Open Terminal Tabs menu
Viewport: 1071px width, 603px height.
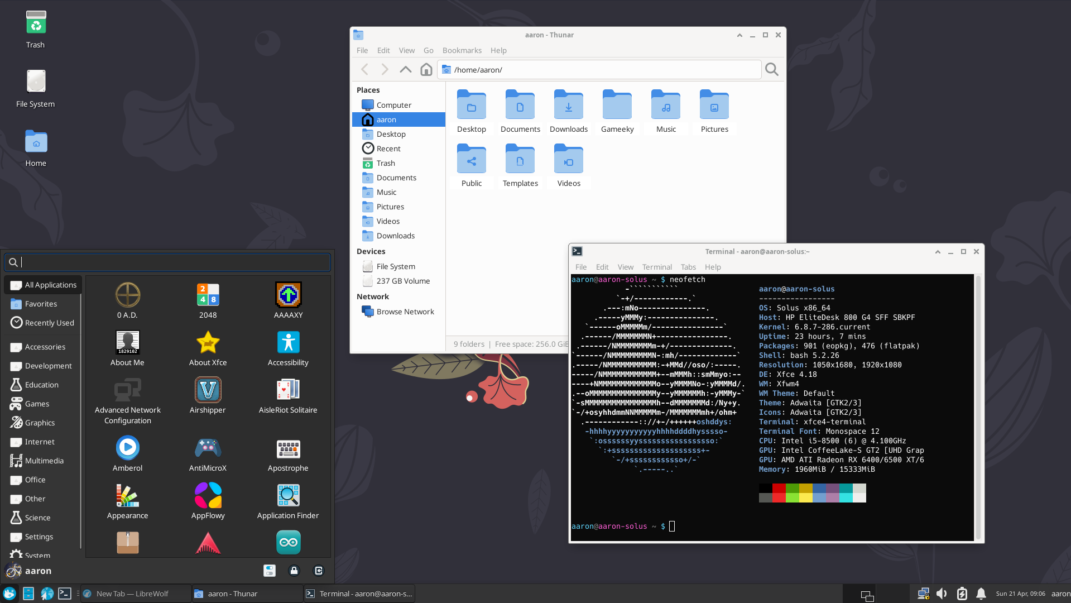(x=688, y=267)
